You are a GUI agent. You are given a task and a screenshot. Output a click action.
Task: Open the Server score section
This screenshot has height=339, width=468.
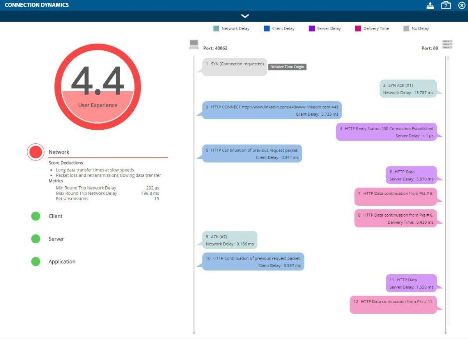click(56, 239)
